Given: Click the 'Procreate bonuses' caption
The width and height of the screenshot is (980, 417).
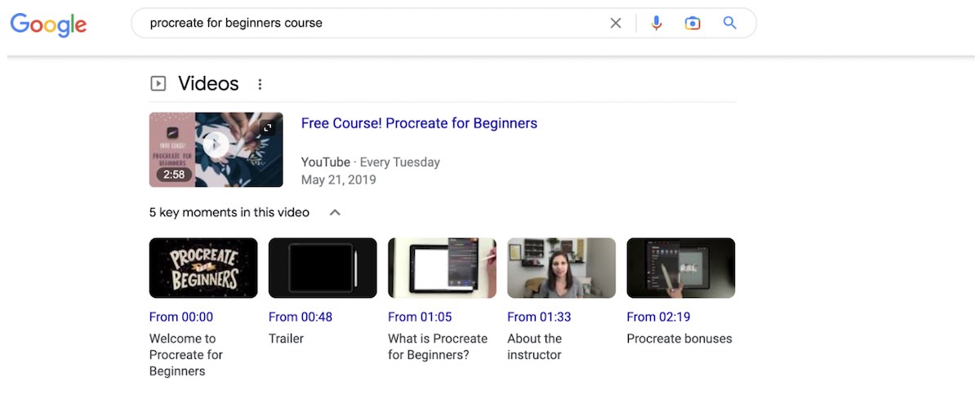Looking at the screenshot, I should point(679,339).
